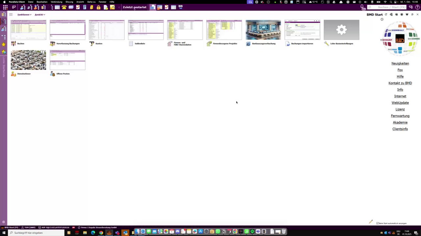Click the checklist clipboard icon left of 'Zuletzt gestartet'
This screenshot has height=236, width=421.
[x=78, y=7]
